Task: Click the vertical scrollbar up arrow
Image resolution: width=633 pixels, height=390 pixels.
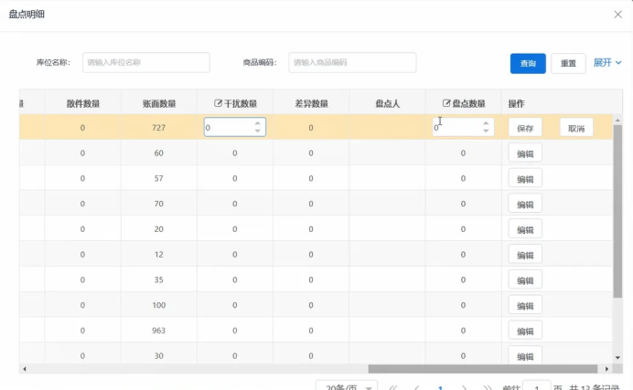Action: 617,120
